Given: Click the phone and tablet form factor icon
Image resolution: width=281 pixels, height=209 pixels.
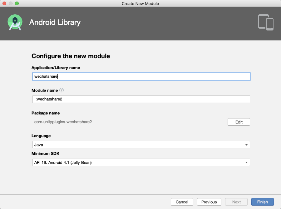Looking at the screenshot, I should [266, 22].
